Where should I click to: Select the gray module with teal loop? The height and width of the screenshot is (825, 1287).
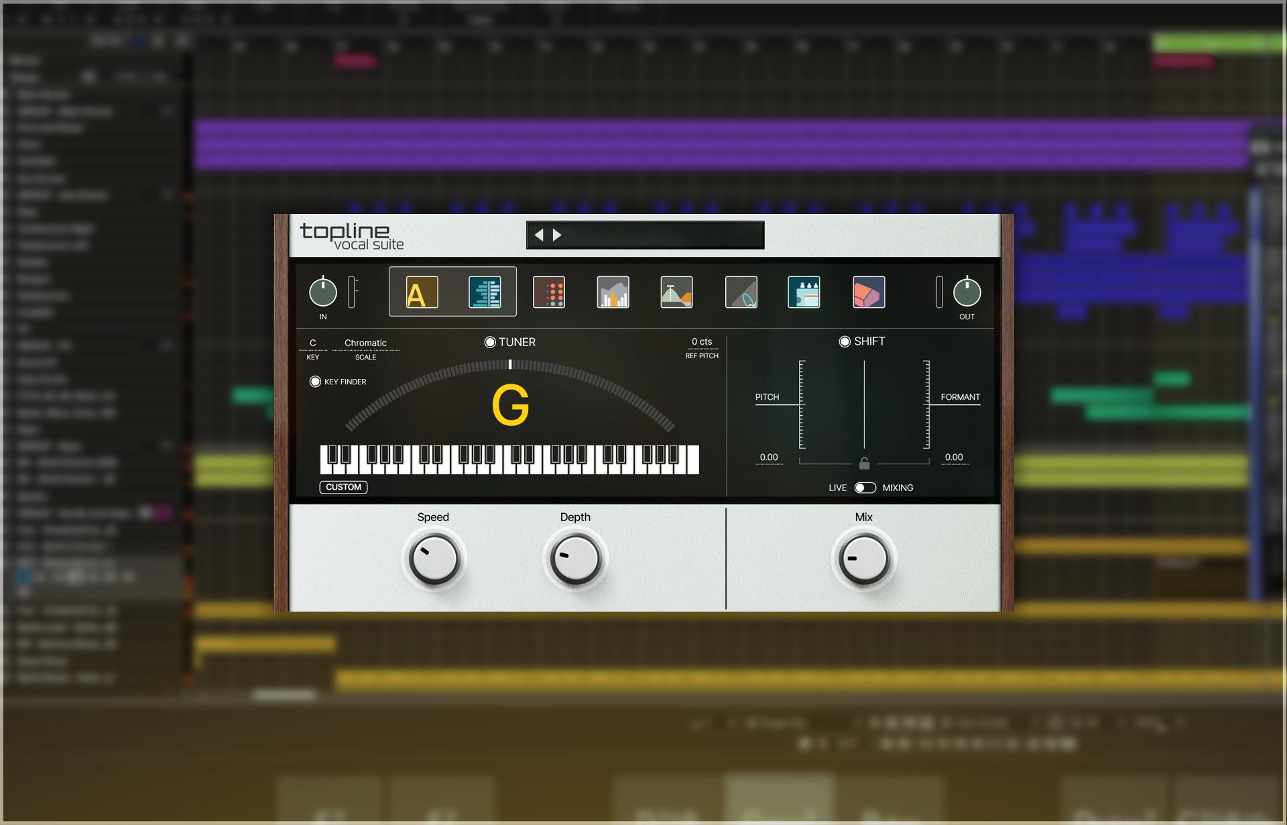[741, 292]
